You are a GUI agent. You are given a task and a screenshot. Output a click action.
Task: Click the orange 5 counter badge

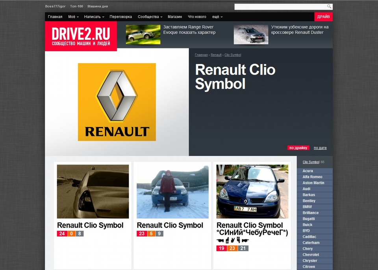pyautogui.click(x=151, y=233)
